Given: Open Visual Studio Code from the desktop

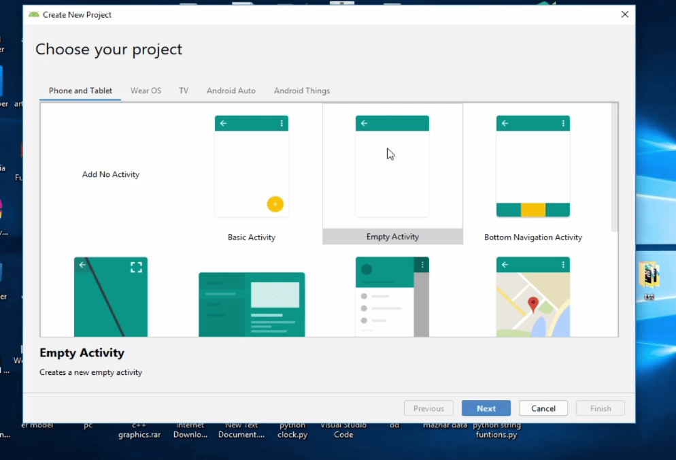Looking at the screenshot, I should tap(343, 429).
